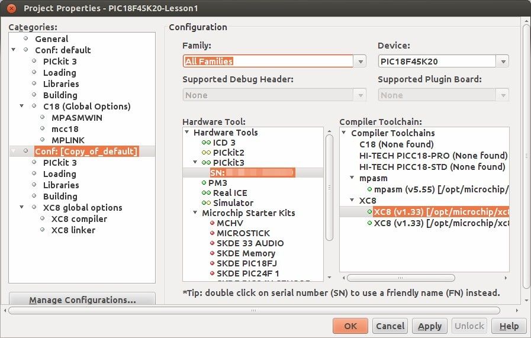Click right arrow of Compiler Toolchain scrollbar
The width and height of the screenshot is (531, 338).
tap(506, 278)
